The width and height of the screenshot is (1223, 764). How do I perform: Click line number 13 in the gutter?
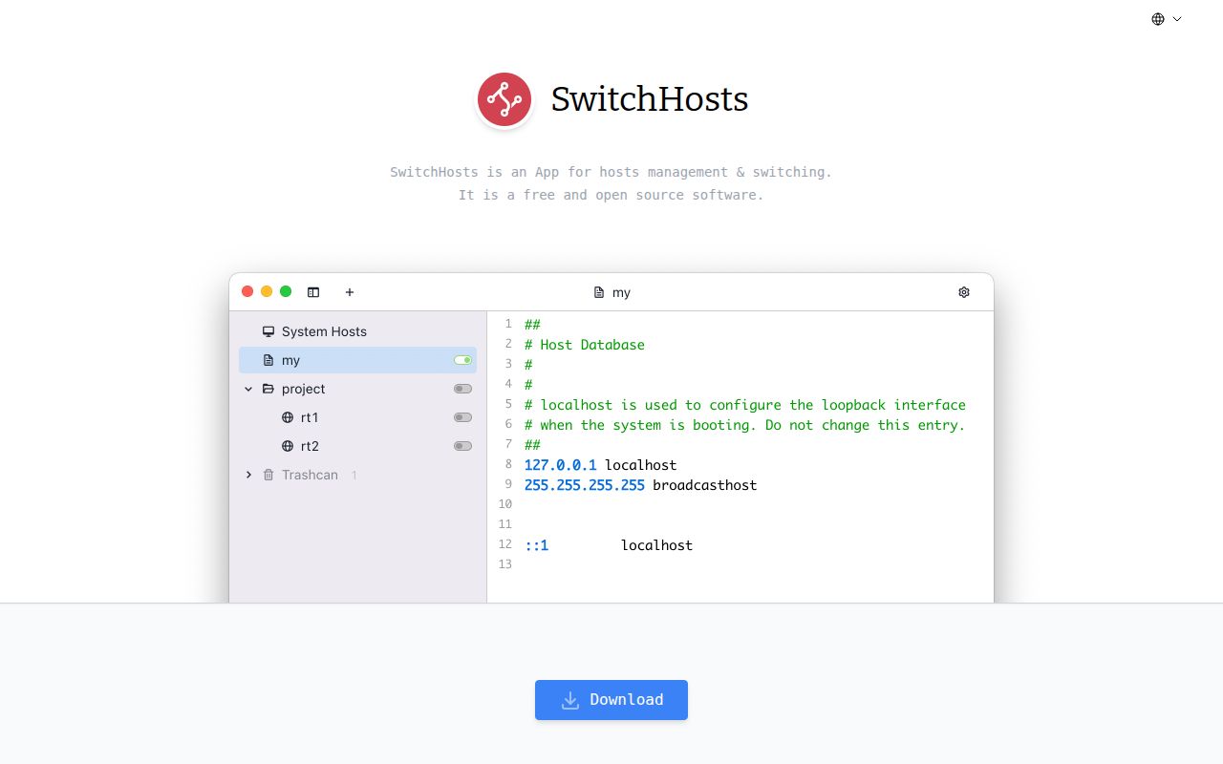(505, 564)
